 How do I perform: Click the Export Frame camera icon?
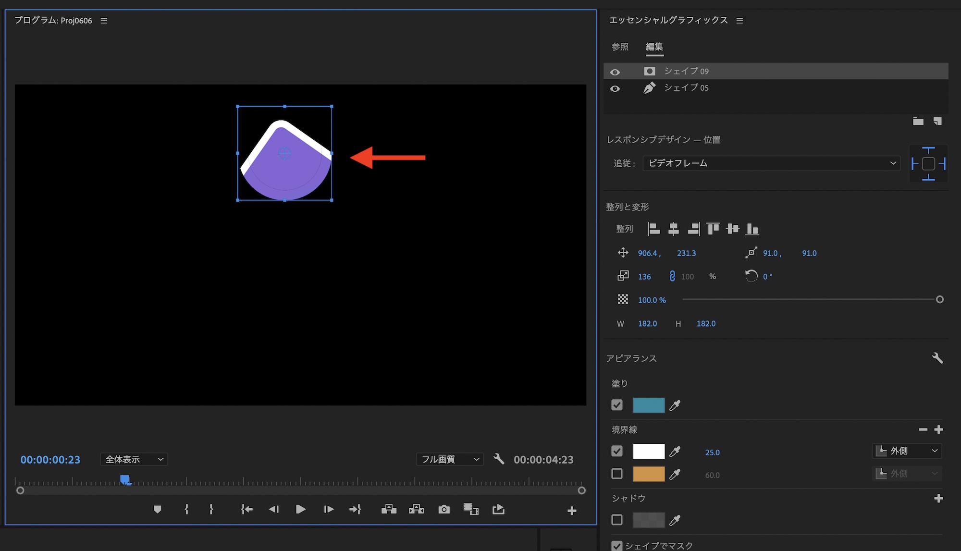[444, 509]
